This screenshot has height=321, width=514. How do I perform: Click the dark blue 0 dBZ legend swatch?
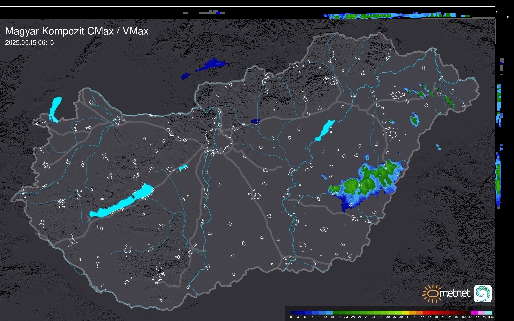click(x=294, y=313)
